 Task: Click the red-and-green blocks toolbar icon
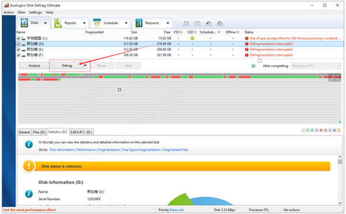click(209, 23)
